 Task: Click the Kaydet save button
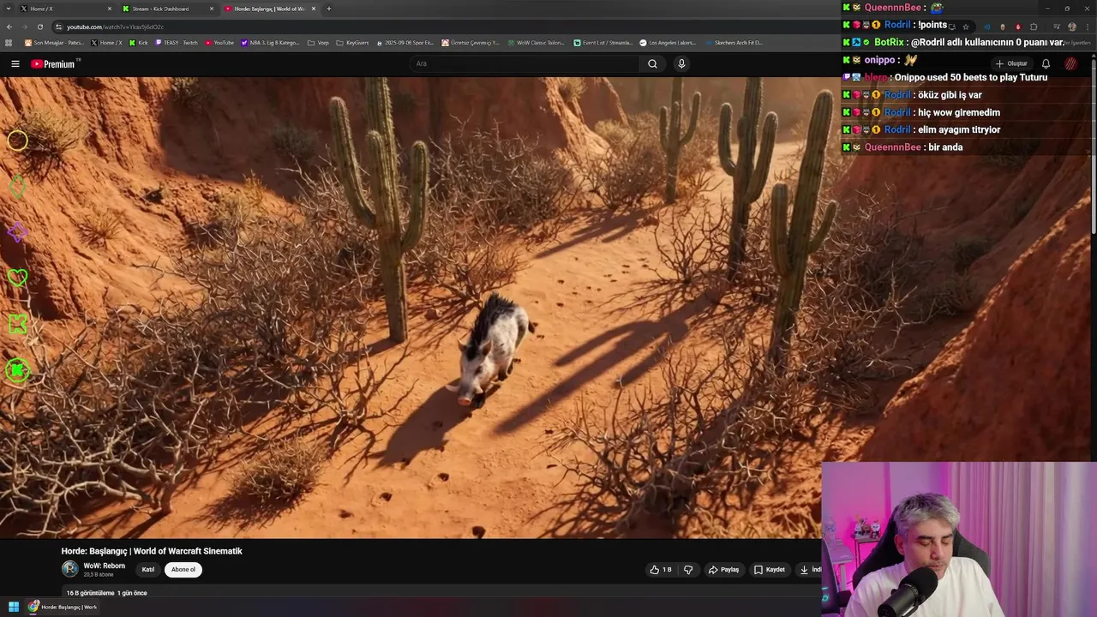tap(770, 569)
